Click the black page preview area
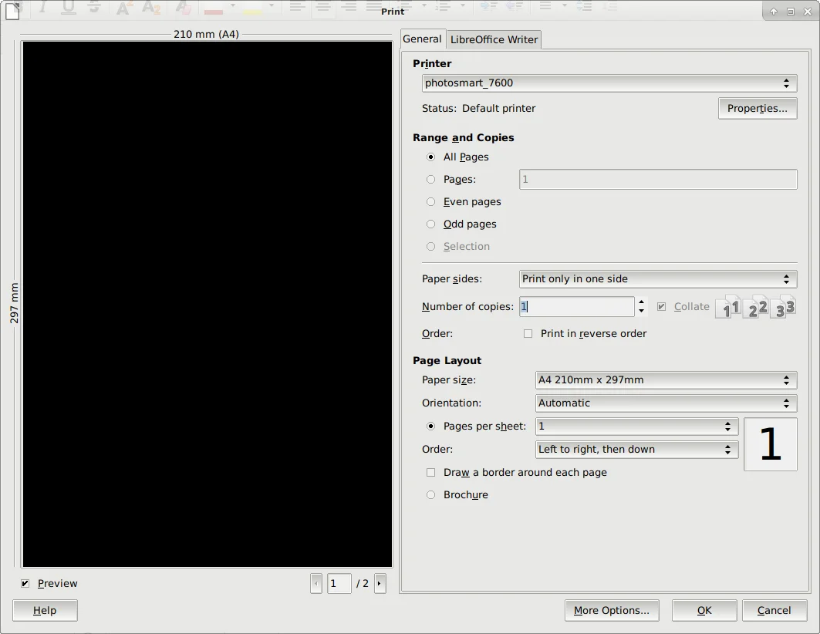The height and width of the screenshot is (634, 820). (x=207, y=304)
